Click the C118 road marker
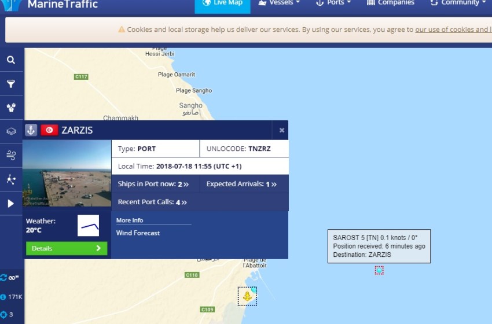492x324 pixels. click(192, 275)
